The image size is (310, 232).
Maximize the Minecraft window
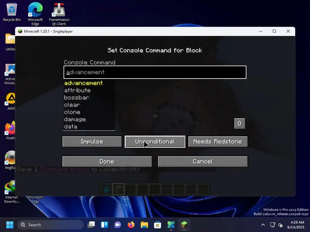[274, 31]
